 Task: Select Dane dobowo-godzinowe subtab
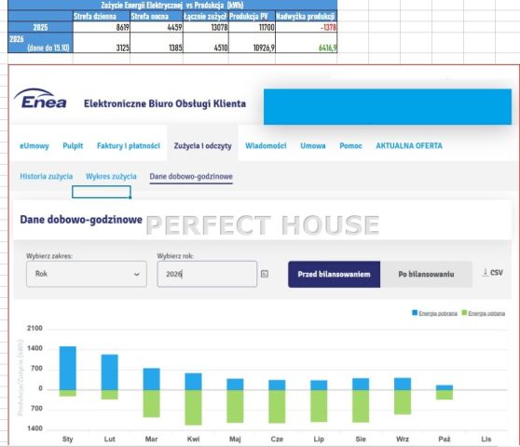pos(191,176)
